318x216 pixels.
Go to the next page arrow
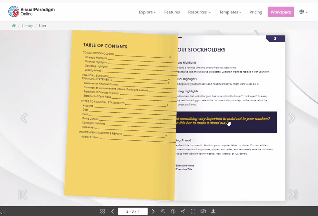point(153,211)
